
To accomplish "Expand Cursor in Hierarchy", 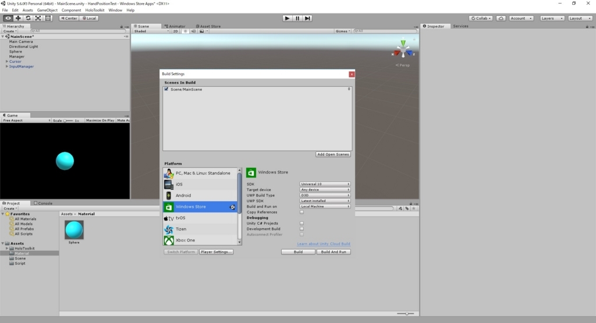I will [x=7, y=61].
